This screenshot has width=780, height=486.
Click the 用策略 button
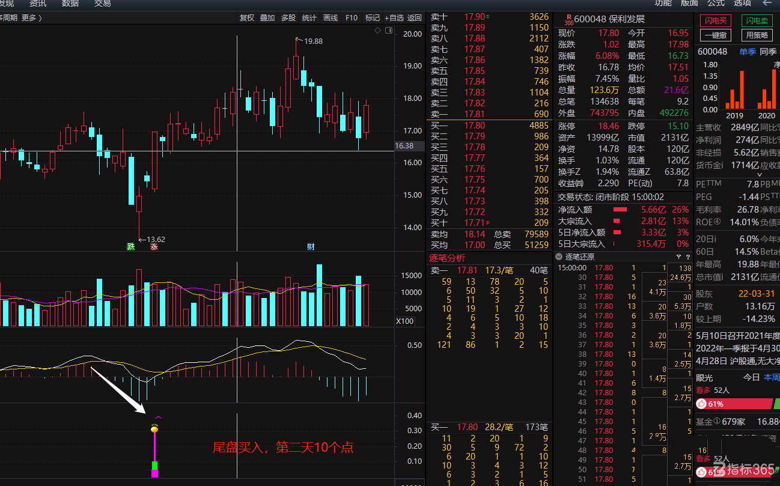[757, 35]
